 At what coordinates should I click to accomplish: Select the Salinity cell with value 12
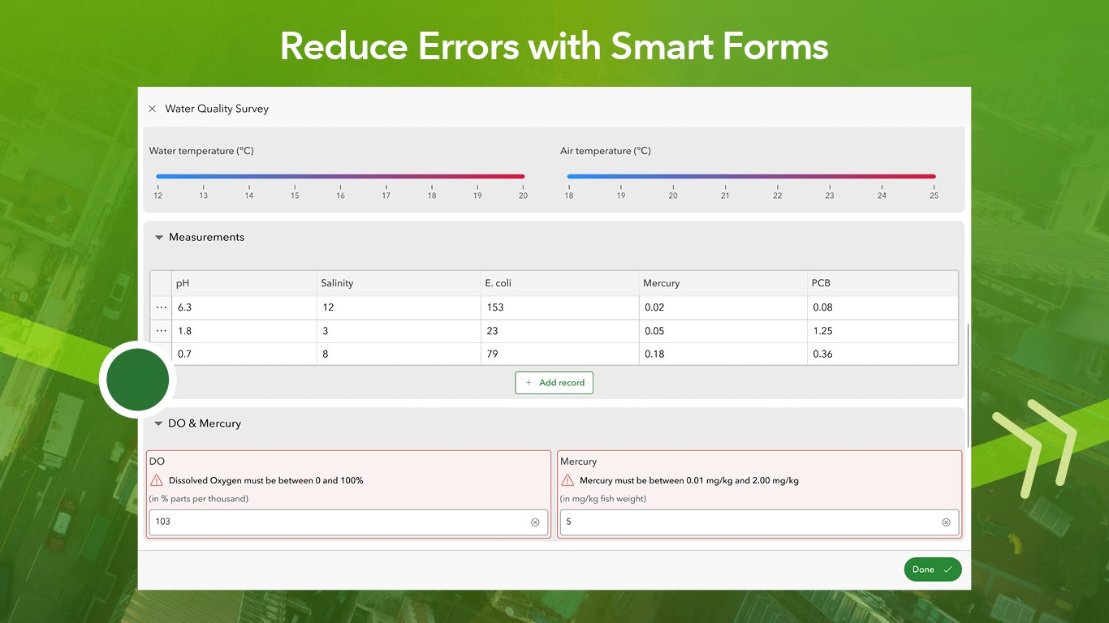pos(399,307)
